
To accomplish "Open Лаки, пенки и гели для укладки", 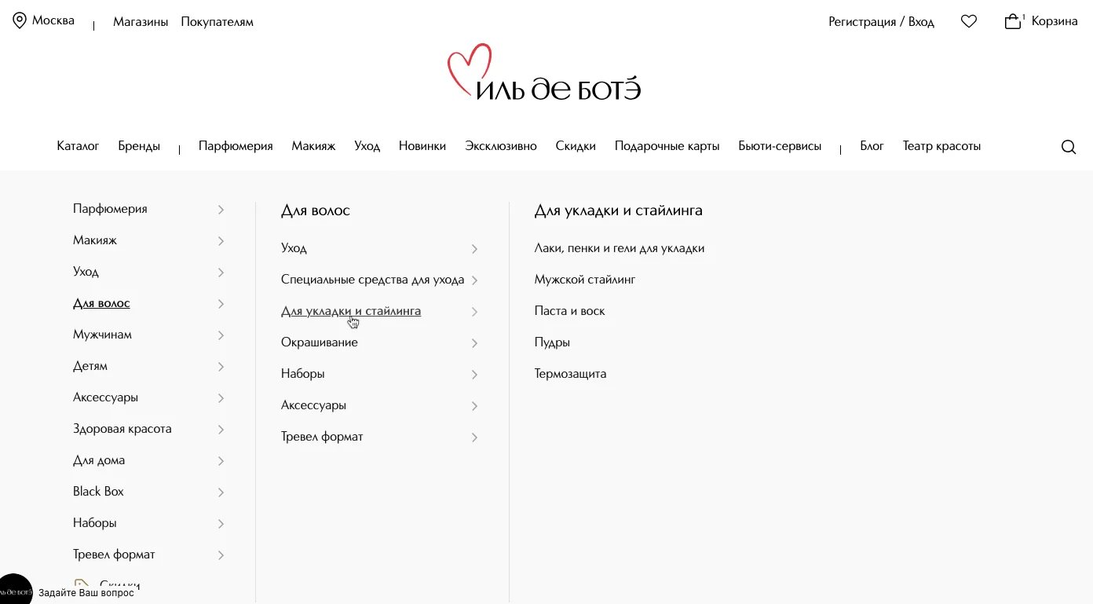I will 619,248.
